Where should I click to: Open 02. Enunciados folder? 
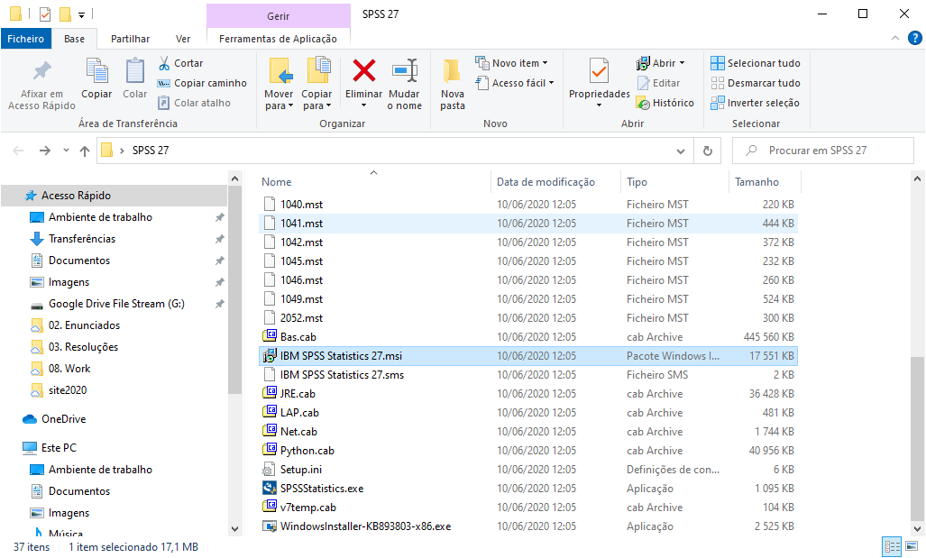(84, 325)
